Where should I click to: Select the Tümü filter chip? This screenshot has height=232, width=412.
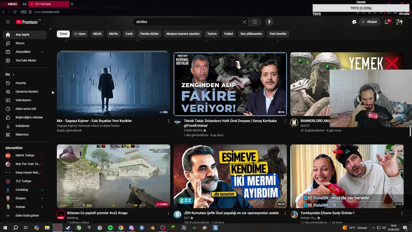pos(63,34)
